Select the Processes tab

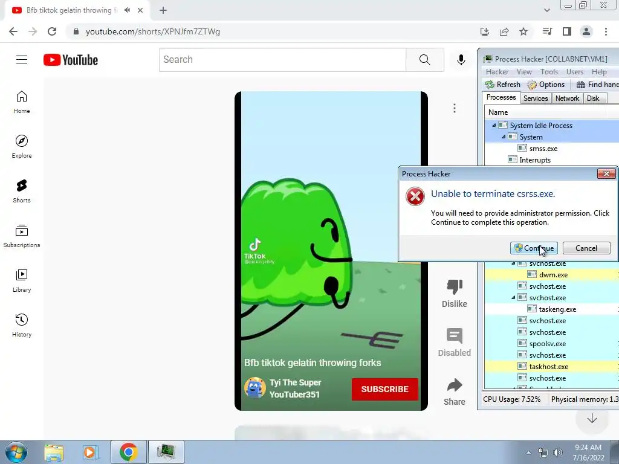501,97
